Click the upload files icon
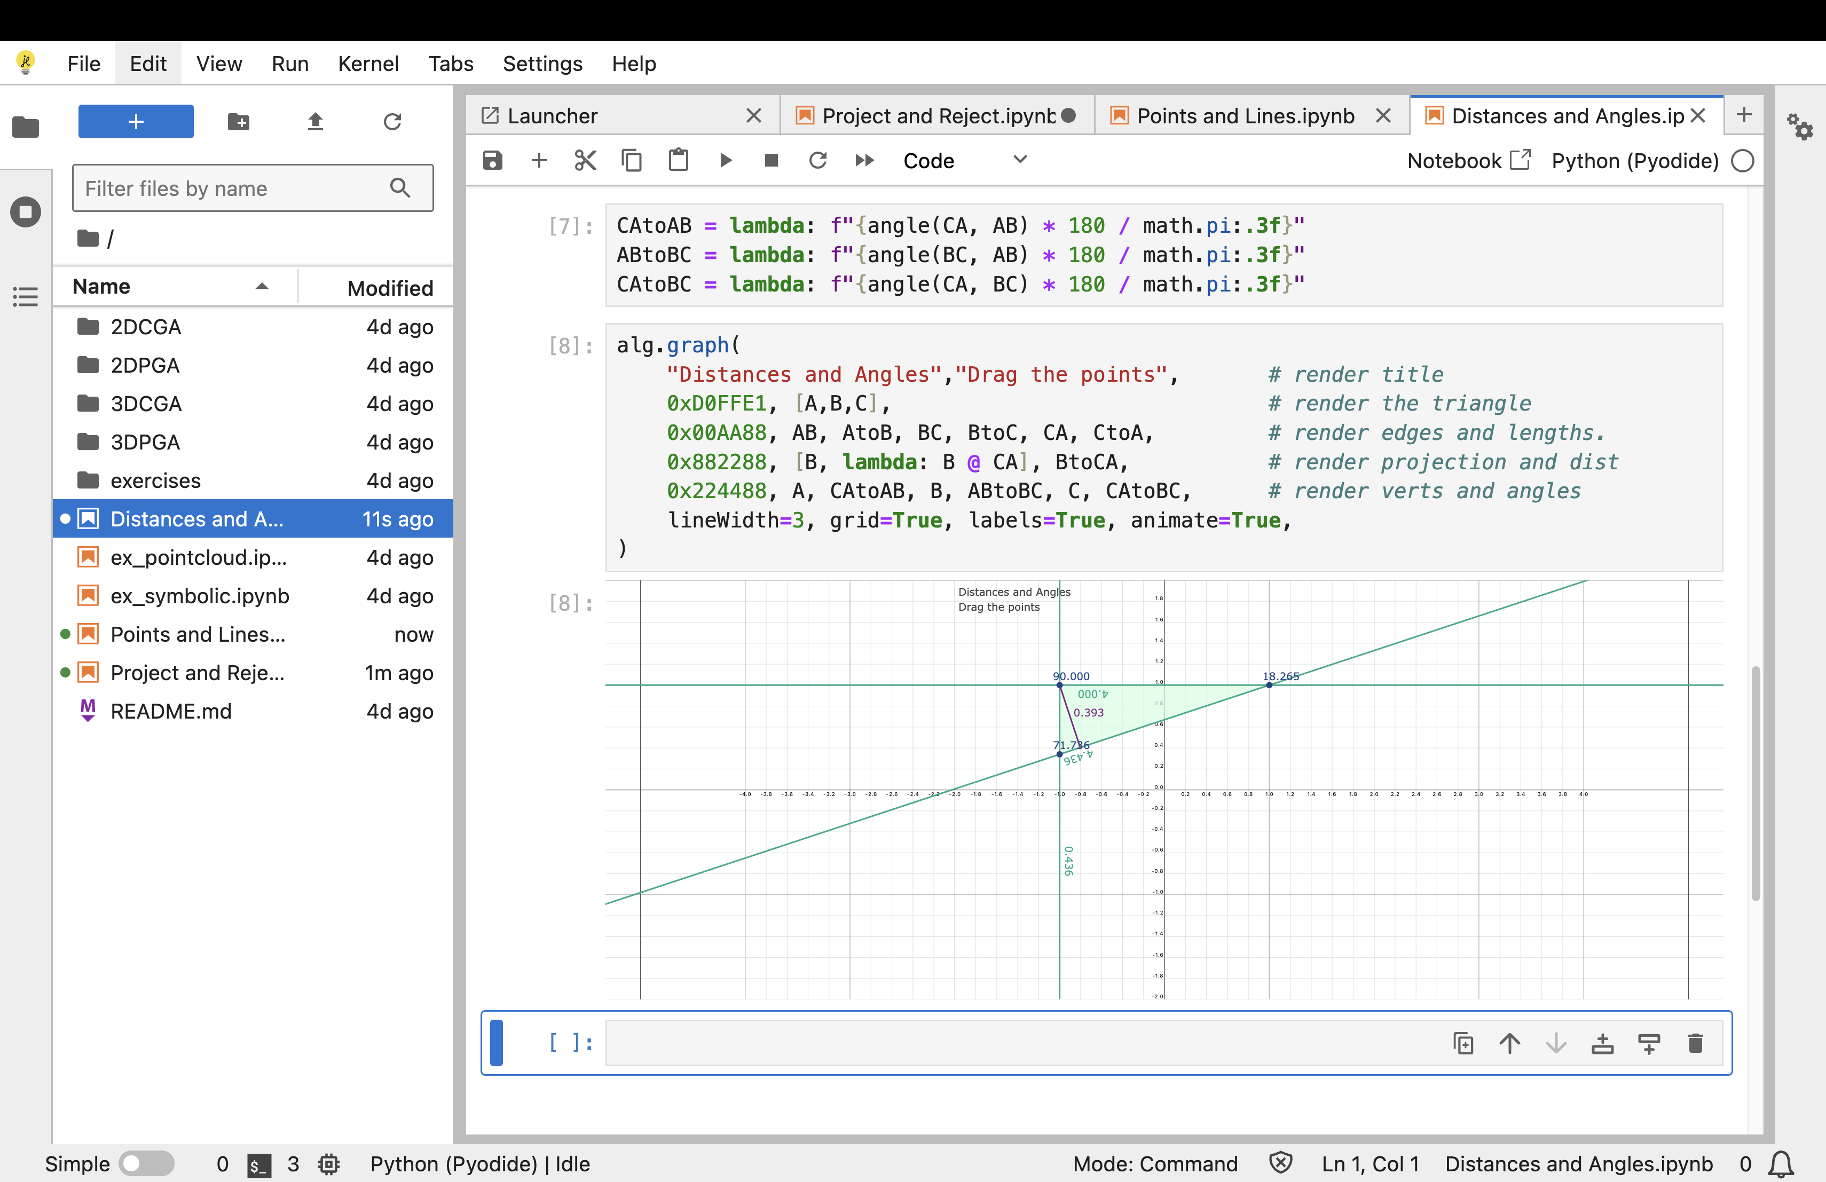 316,121
